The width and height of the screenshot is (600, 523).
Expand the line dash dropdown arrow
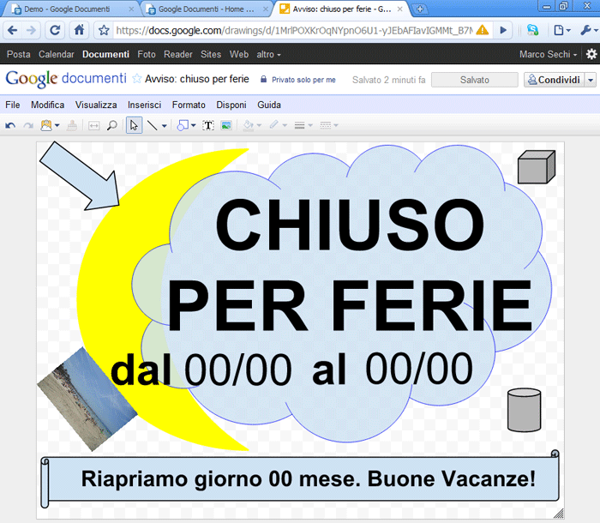click(x=336, y=125)
